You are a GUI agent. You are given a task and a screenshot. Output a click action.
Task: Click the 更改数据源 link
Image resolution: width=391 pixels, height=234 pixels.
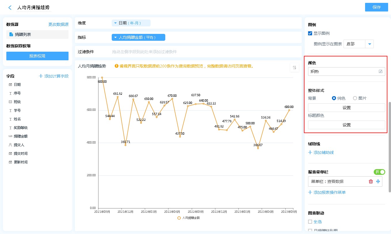[58, 25]
